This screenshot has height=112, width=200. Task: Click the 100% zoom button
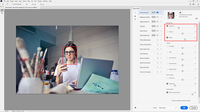point(27,4)
